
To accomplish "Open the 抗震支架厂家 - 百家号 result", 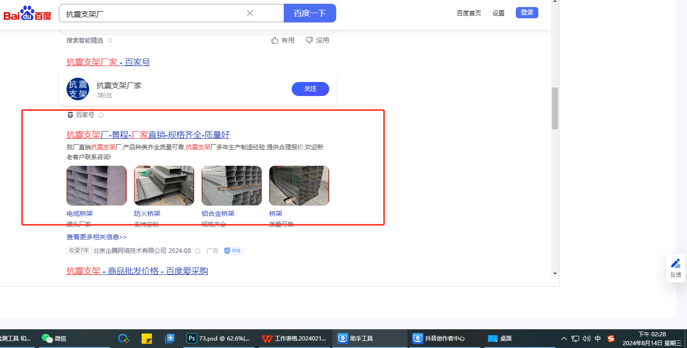I will 108,62.
